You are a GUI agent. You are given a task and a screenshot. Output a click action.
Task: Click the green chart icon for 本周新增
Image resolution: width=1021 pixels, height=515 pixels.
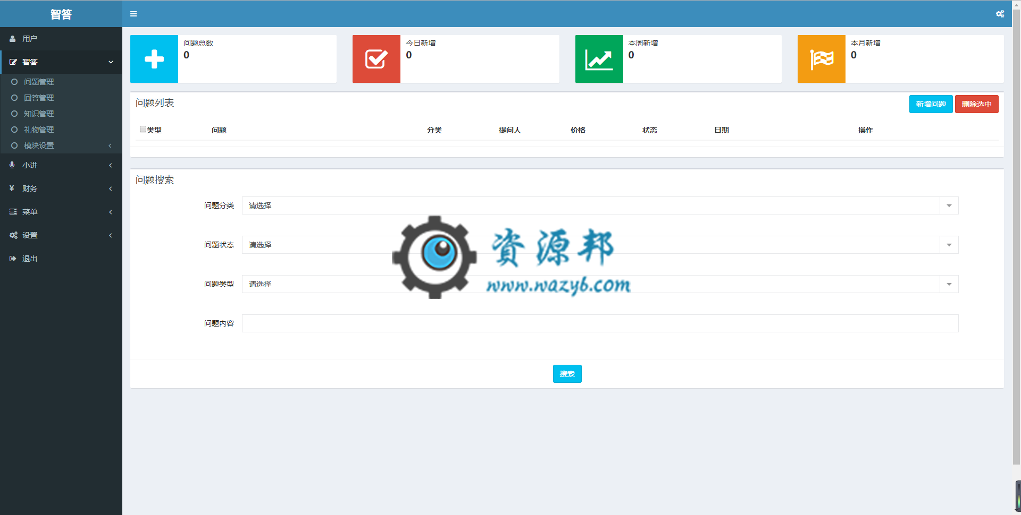click(599, 59)
